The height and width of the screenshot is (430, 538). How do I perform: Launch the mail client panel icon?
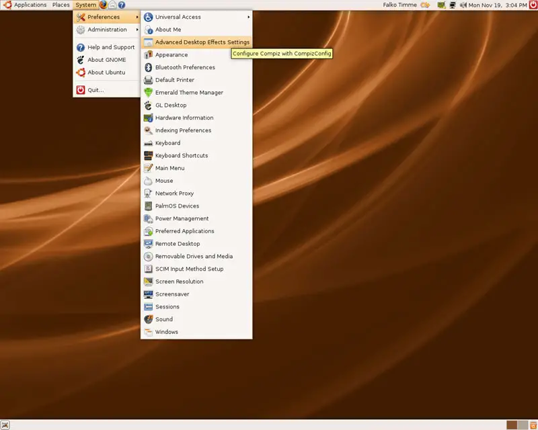click(x=112, y=5)
